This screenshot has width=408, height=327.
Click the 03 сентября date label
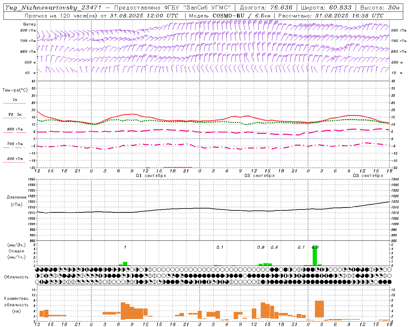coord(368,176)
